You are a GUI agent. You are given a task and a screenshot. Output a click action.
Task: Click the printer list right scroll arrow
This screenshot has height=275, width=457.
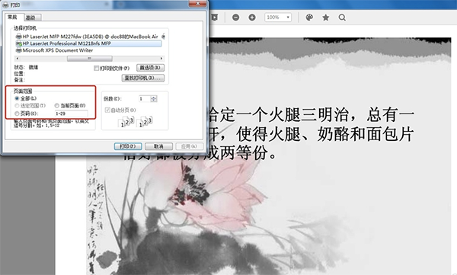(161, 59)
